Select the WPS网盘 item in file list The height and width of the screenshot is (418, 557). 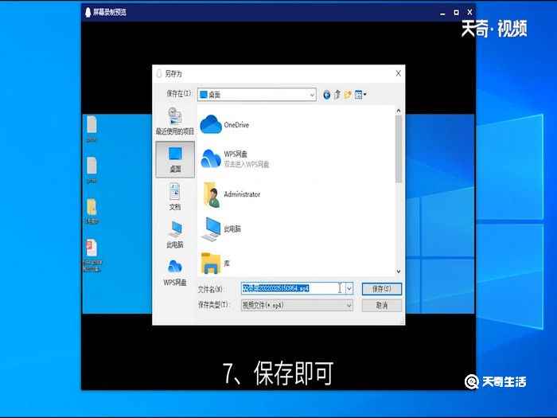(x=235, y=158)
